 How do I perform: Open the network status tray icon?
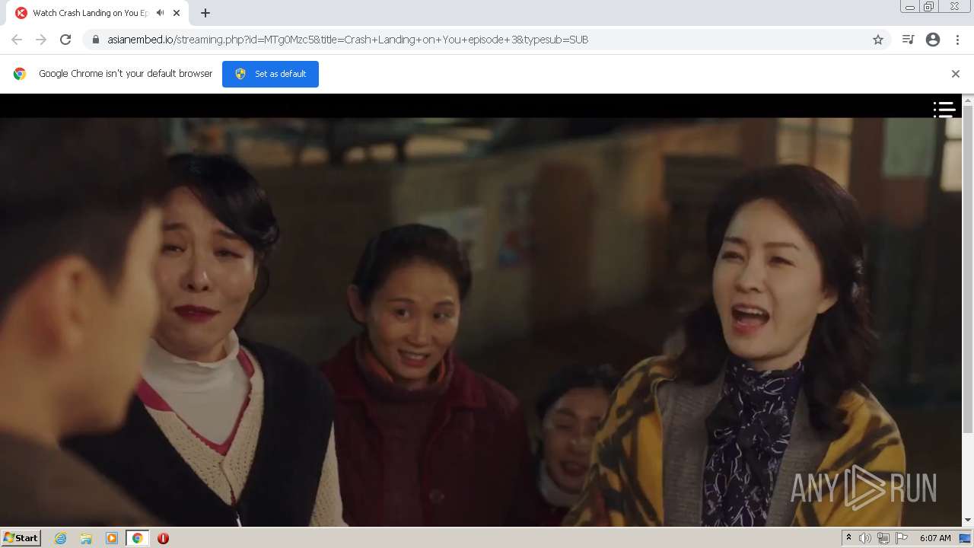(883, 538)
